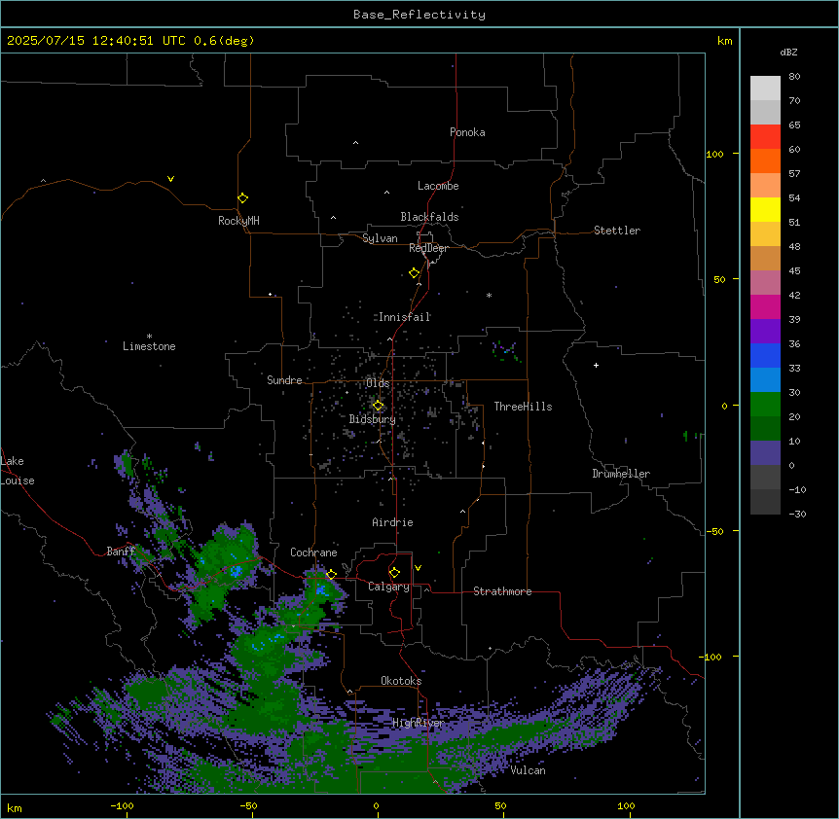Click the 42 dBZ magenta legend swatch

[x=765, y=306]
